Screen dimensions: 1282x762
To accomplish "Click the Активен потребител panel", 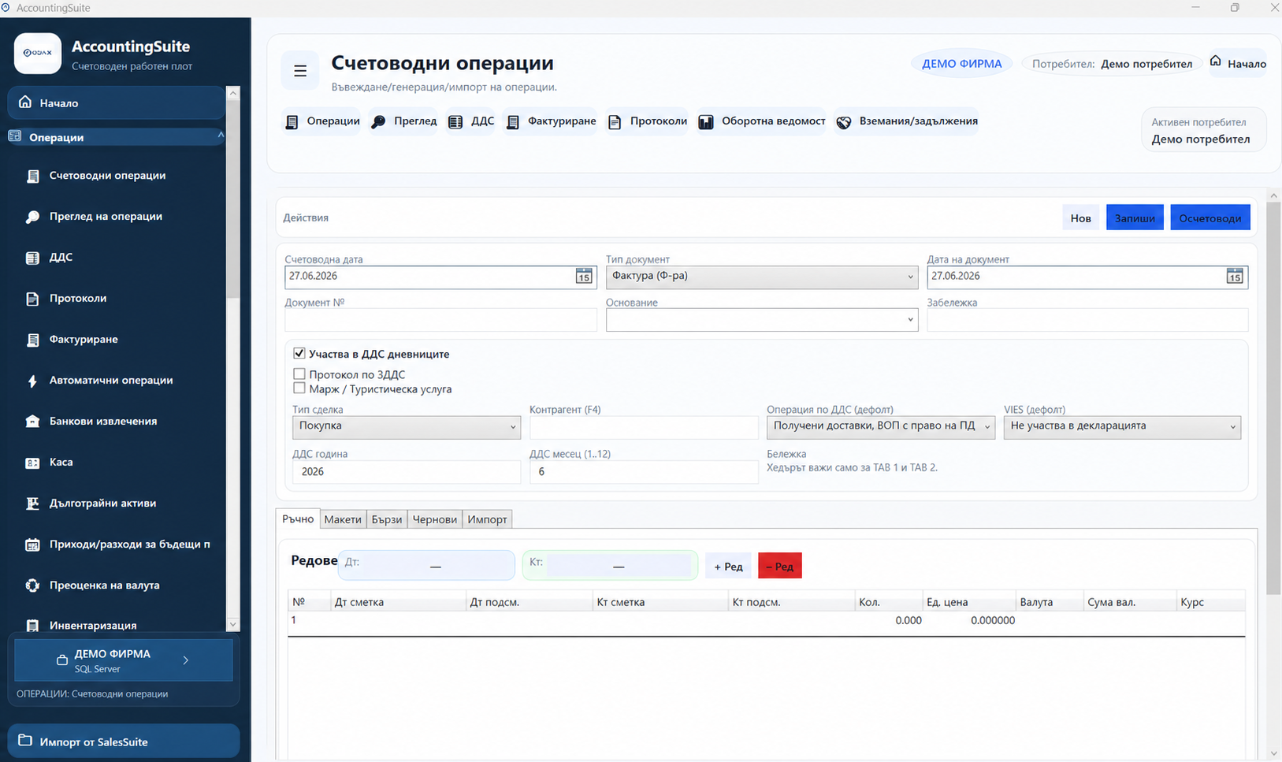I will 1203,130.
